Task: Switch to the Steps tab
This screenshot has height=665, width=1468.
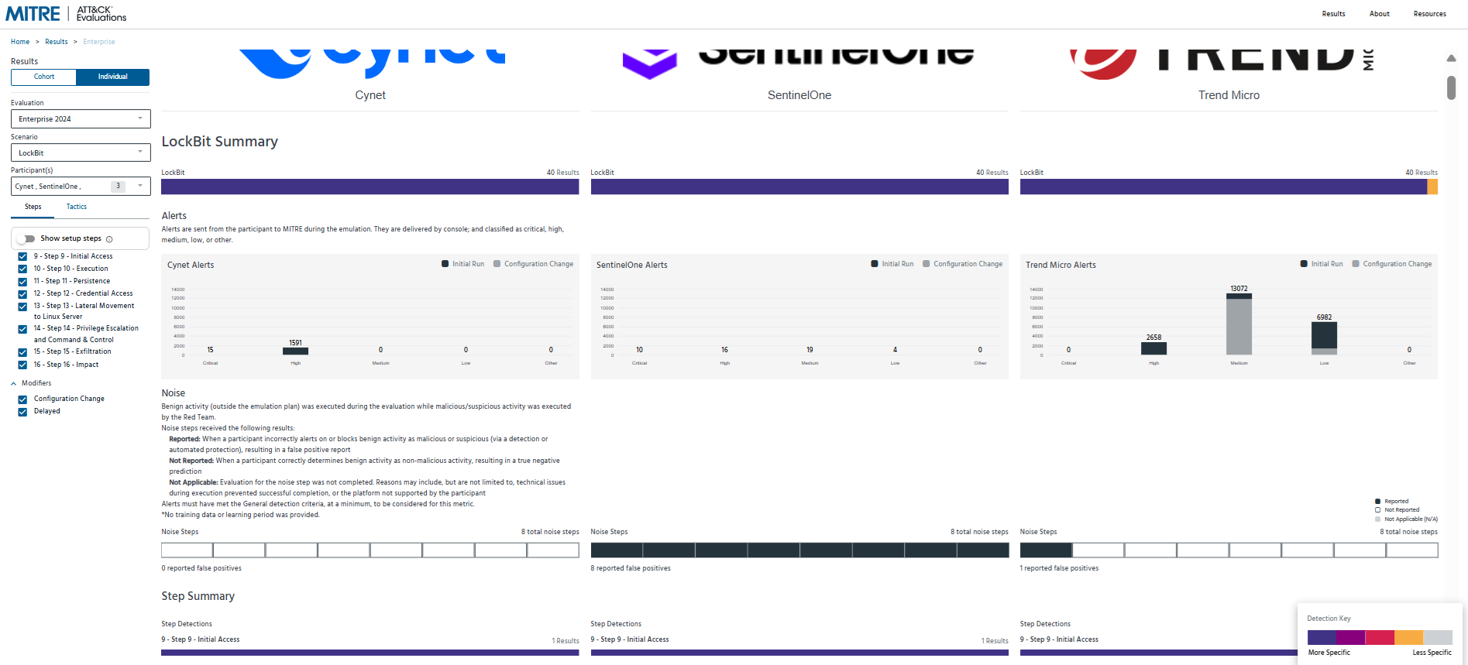Action: click(33, 207)
